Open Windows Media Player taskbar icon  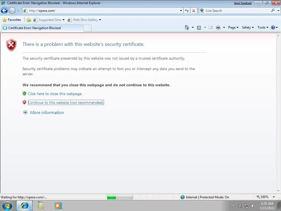coord(58,206)
